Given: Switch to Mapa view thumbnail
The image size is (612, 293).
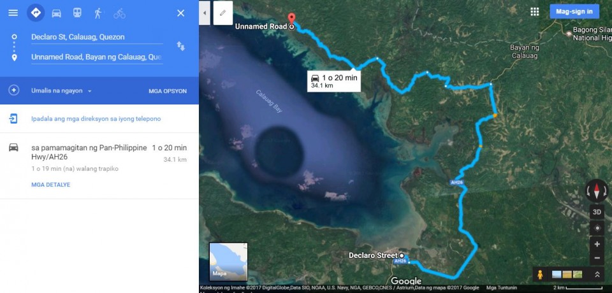Looking at the screenshot, I should (x=228, y=262).
